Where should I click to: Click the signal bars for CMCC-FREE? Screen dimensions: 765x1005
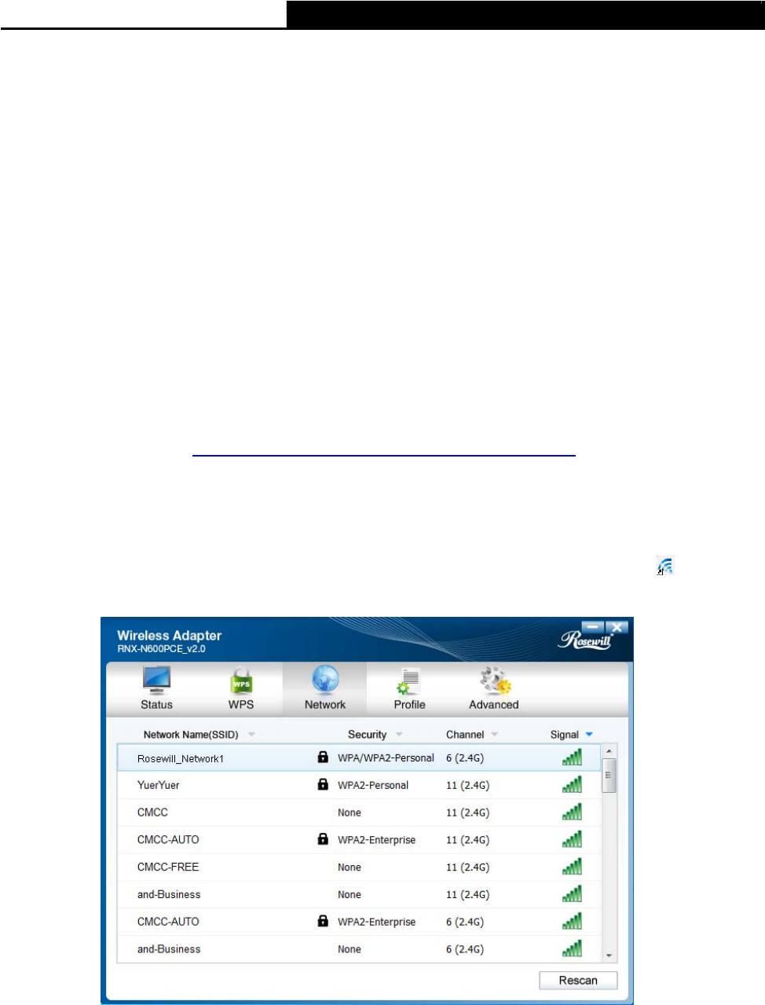tap(572, 866)
